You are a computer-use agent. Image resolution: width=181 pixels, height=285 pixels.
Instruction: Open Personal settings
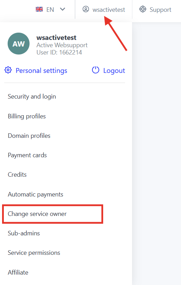pos(41,71)
